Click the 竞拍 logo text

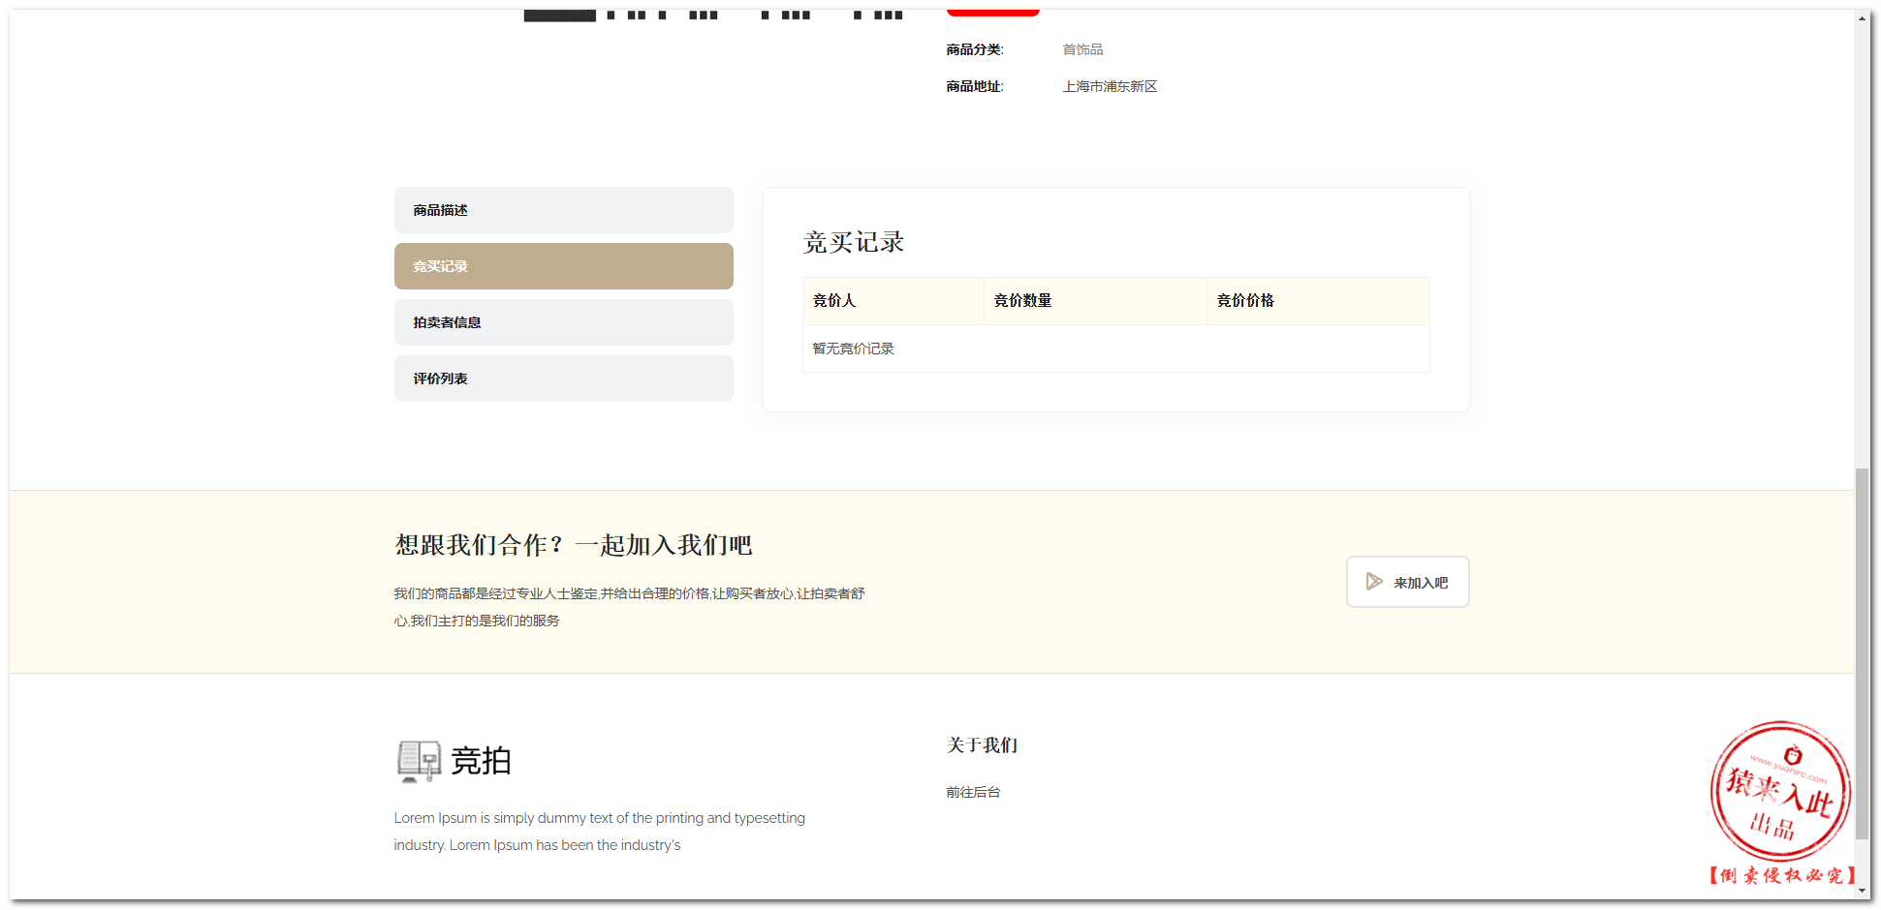(481, 761)
